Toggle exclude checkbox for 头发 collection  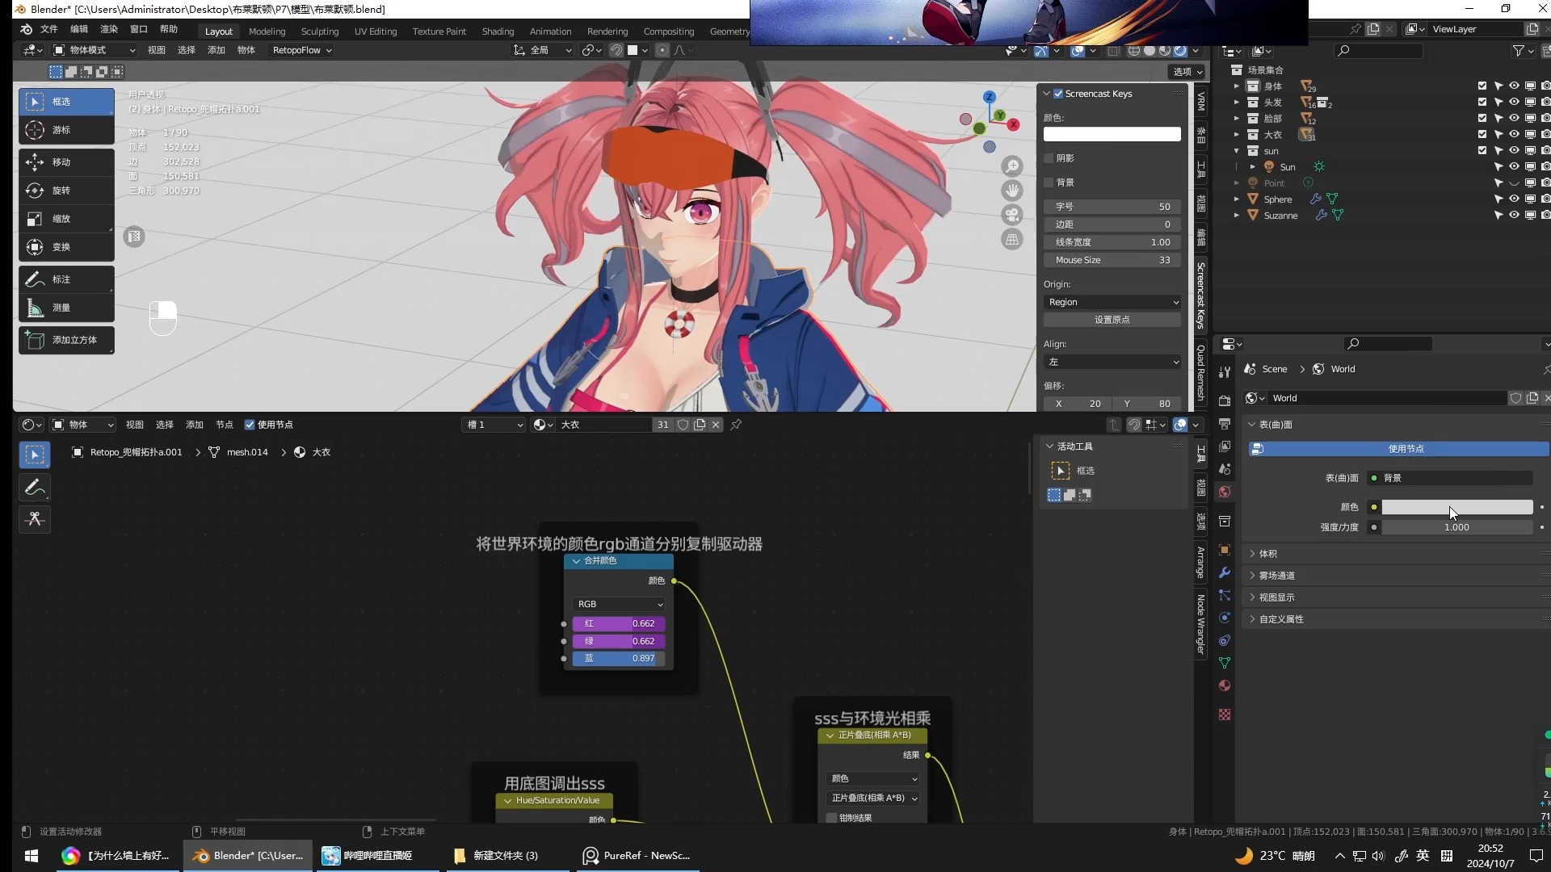click(x=1482, y=103)
